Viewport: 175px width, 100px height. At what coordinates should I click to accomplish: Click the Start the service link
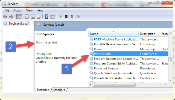pyautogui.click(x=39, y=42)
